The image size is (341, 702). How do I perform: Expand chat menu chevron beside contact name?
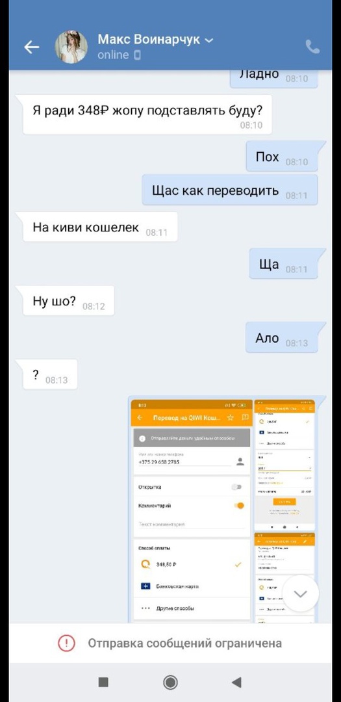coord(208,41)
